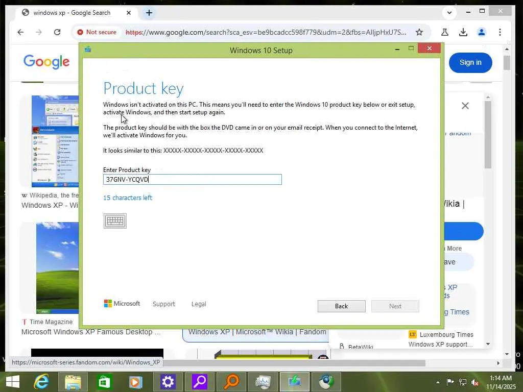Click the Back button in Windows 10 Setup

[x=342, y=306]
